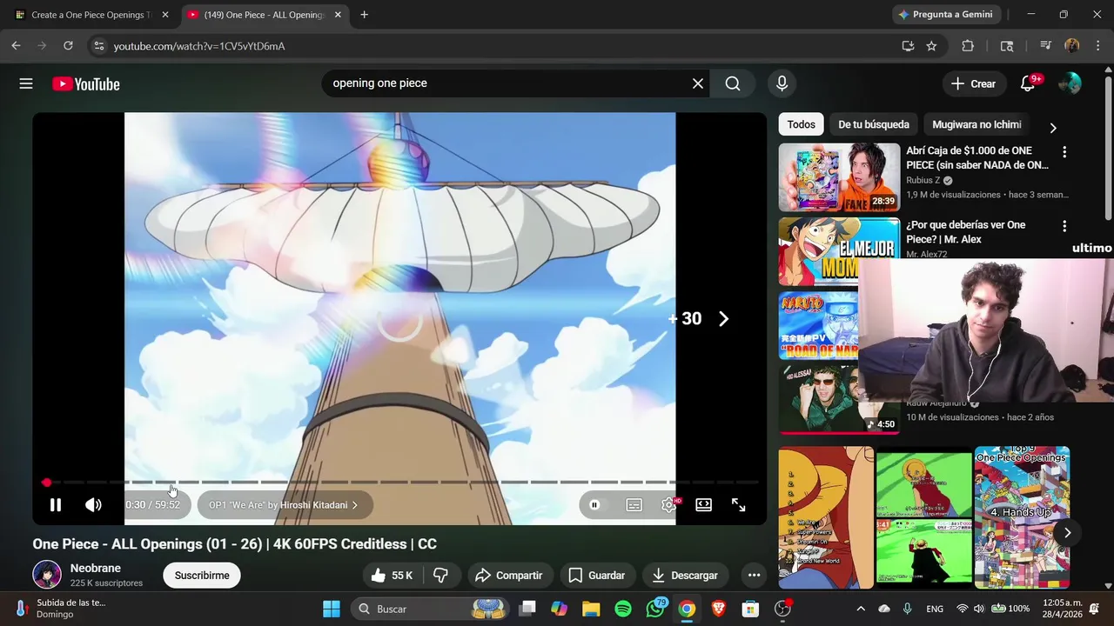Download the video with Descargar
The width and height of the screenshot is (1114, 626).
tap(685, 576)
